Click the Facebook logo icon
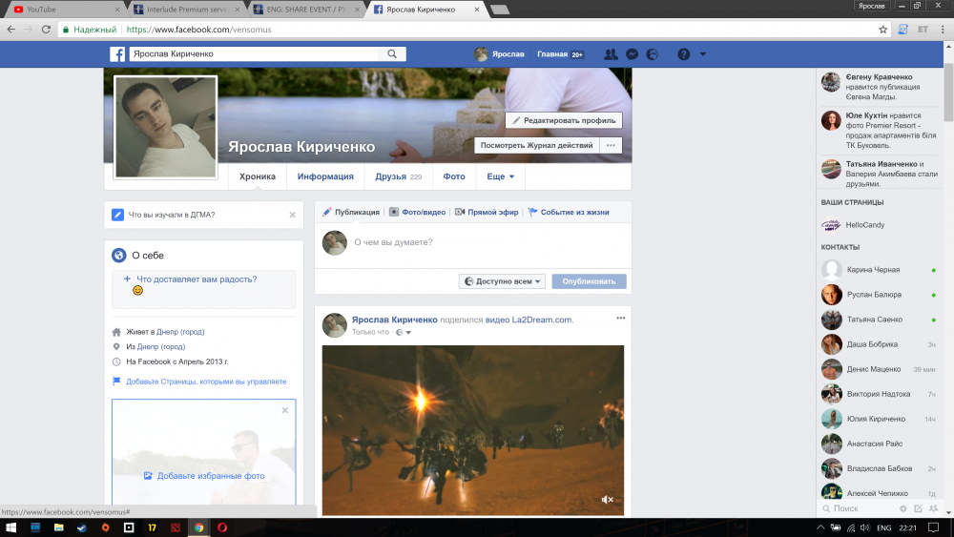 (x=117, y=54)
